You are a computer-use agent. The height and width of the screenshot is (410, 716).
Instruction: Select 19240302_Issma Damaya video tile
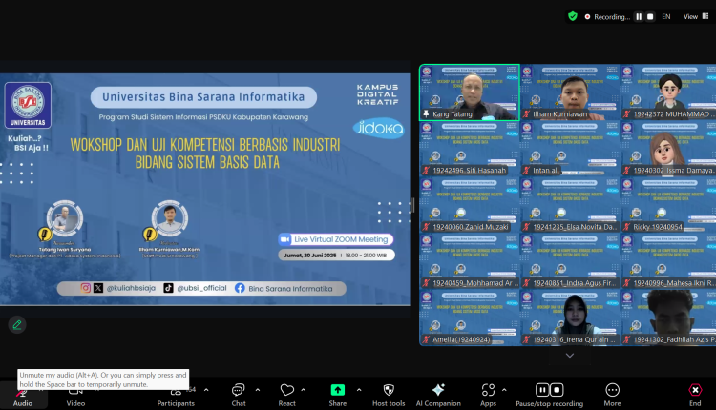(x=669, y=149)
